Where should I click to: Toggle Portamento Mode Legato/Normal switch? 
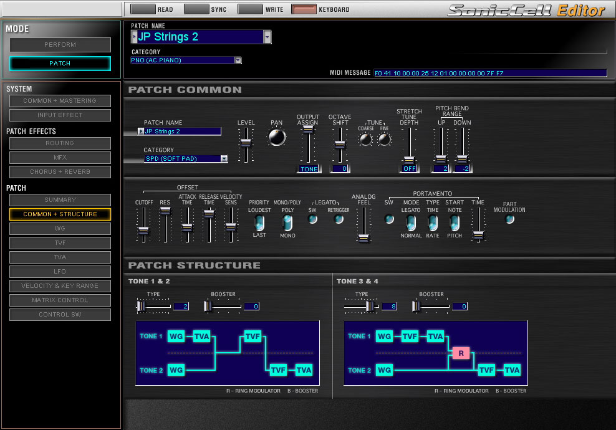[411, 222]
